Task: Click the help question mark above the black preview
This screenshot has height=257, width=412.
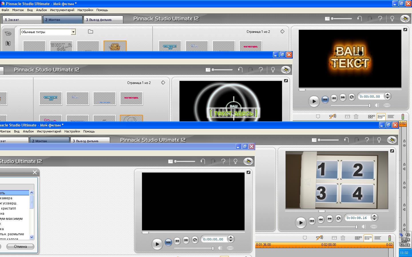Action: click(x=223, y=161)
